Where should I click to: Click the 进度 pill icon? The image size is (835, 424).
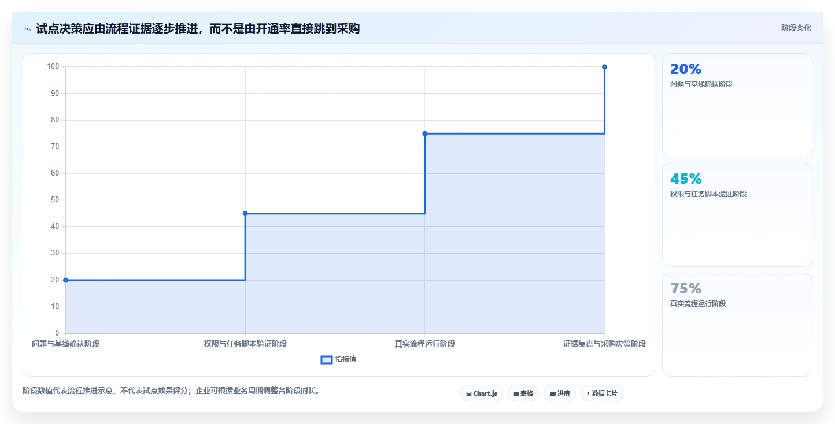(552, 393)
